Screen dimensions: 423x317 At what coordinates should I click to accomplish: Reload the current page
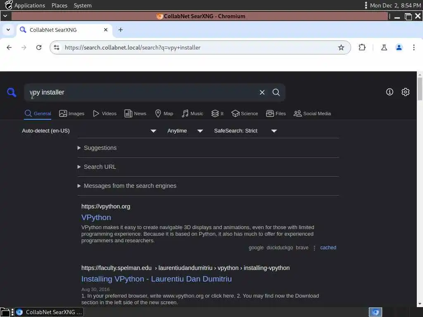click(x=39, y=47)
